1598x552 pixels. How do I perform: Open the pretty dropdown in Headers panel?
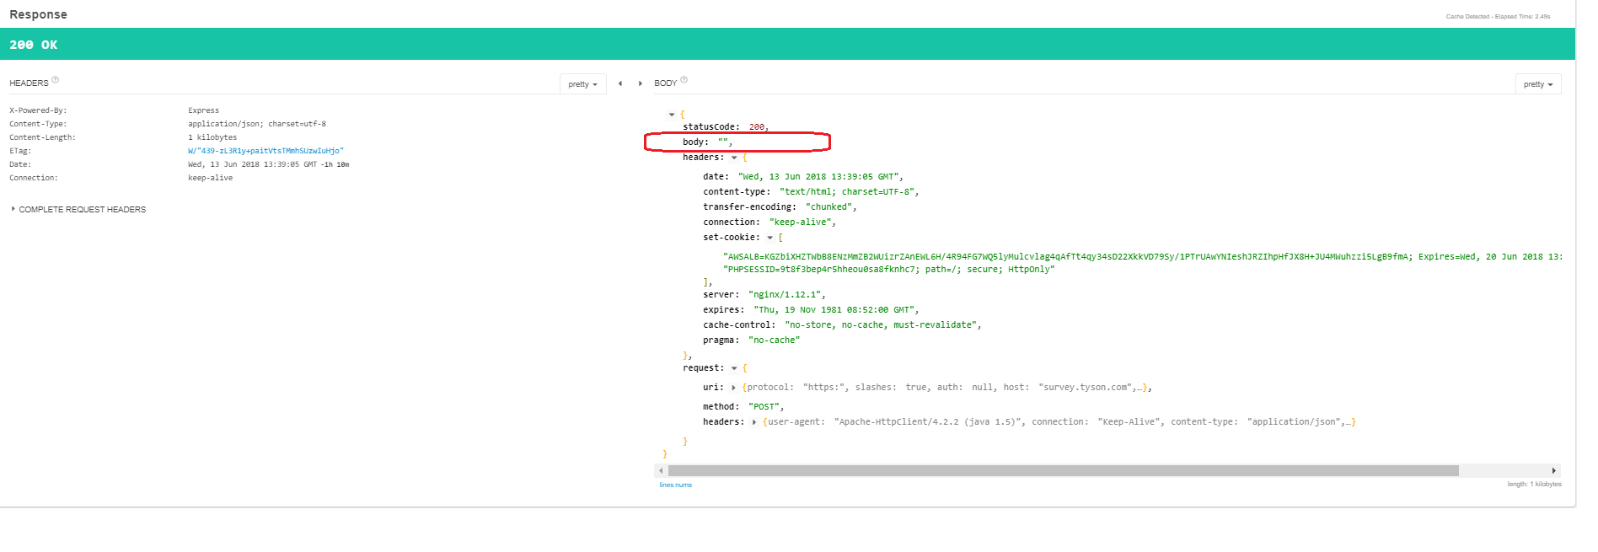coord(582,84)
